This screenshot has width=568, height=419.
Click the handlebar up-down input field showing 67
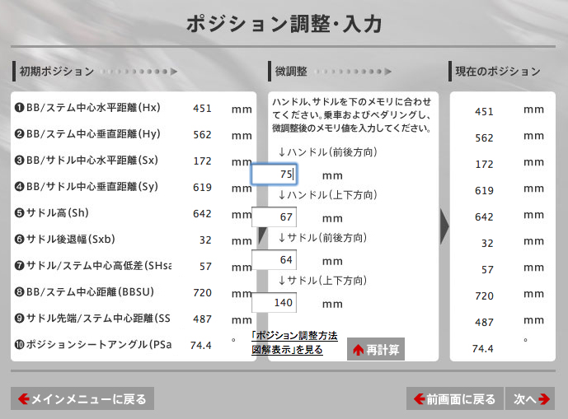point(275,216)
